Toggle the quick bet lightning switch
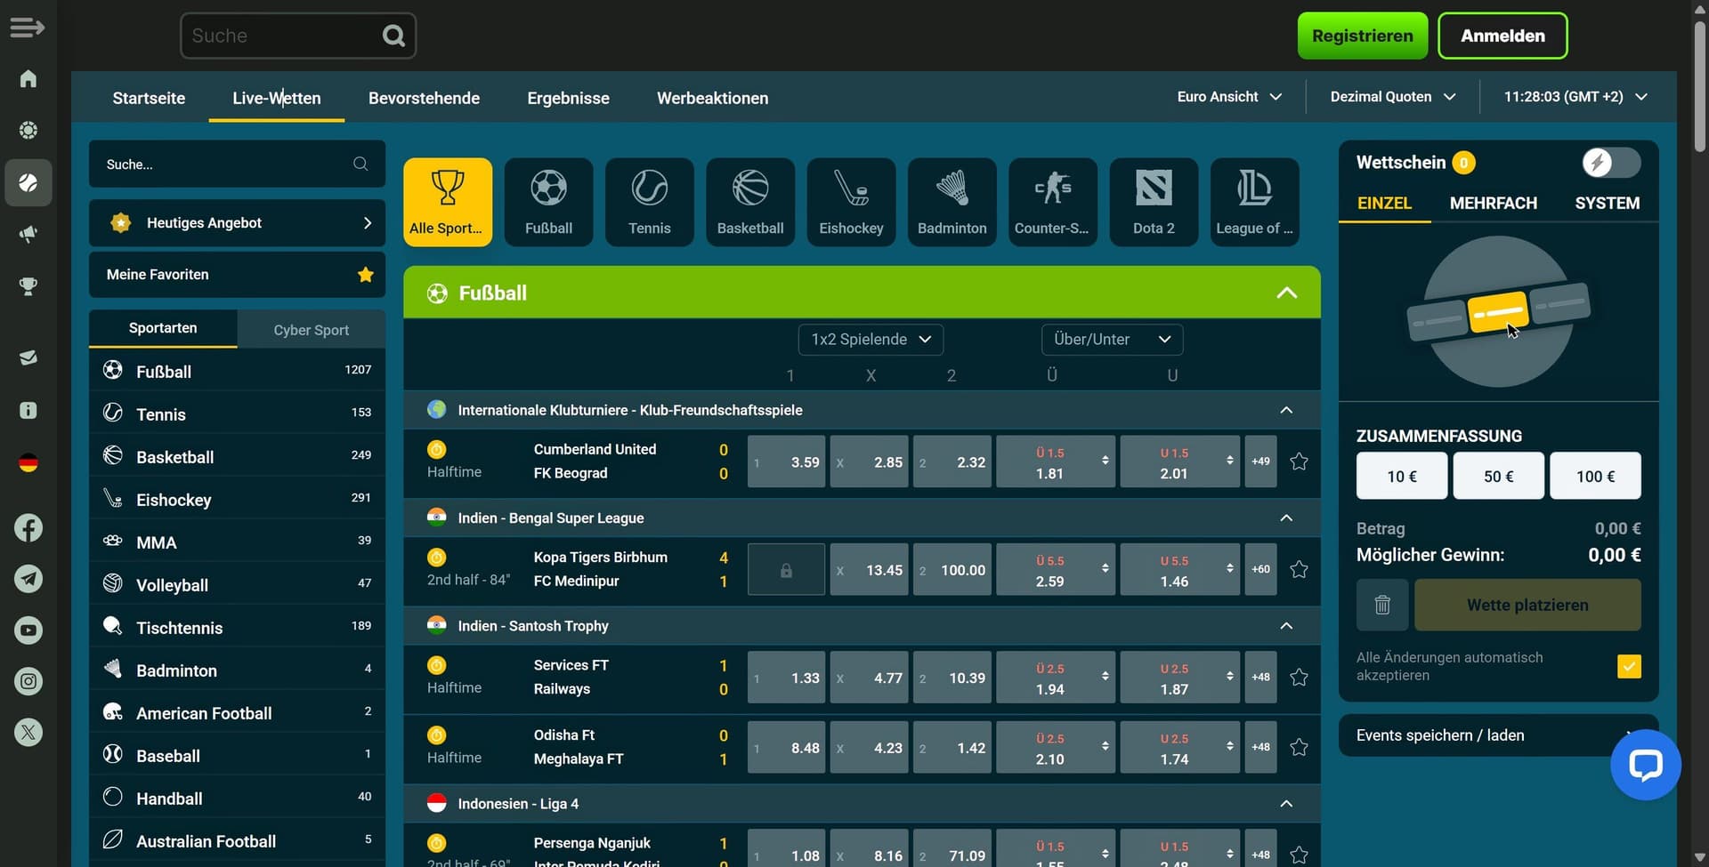1709x867 pixels. coord(1610,163)
